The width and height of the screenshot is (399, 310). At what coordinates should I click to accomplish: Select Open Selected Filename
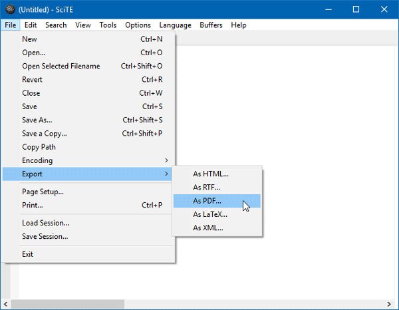point(88,66)
